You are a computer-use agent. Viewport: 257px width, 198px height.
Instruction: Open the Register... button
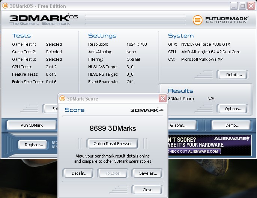tap(34, 145)
